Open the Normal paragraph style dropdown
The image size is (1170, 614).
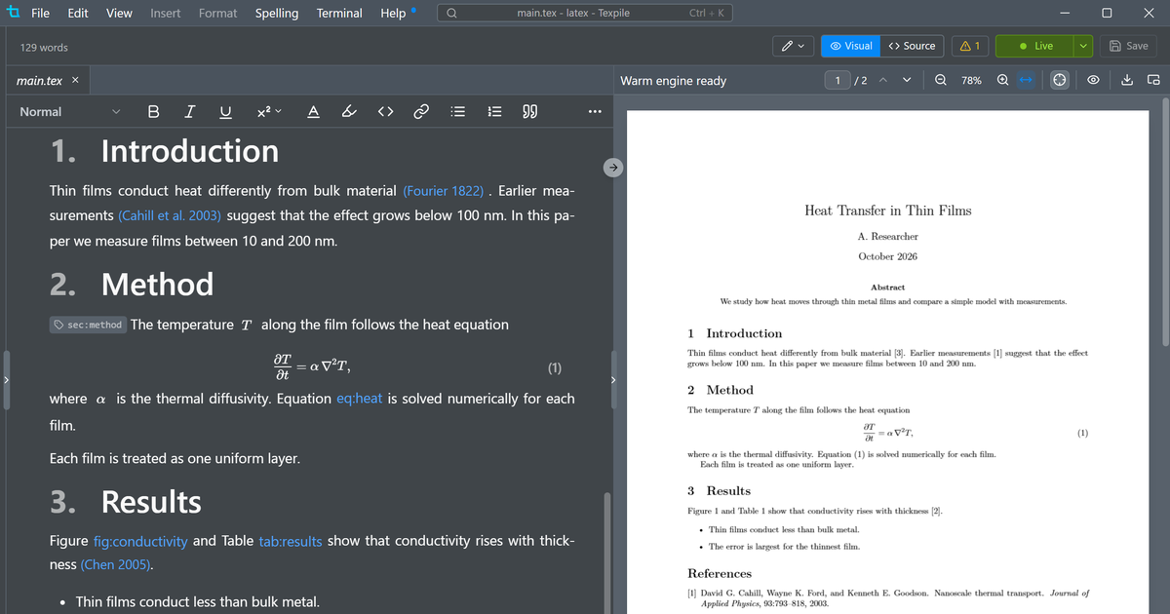pyautogui.click(x=69, y=112)
